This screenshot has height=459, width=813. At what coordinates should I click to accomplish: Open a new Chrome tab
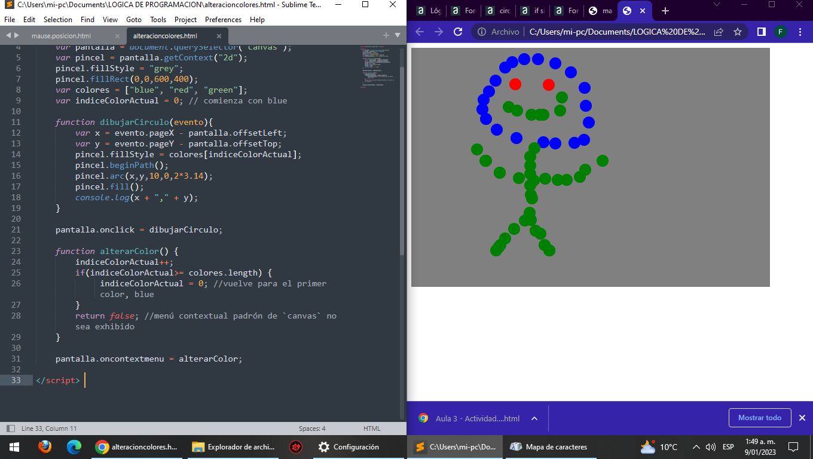[665, 11]
